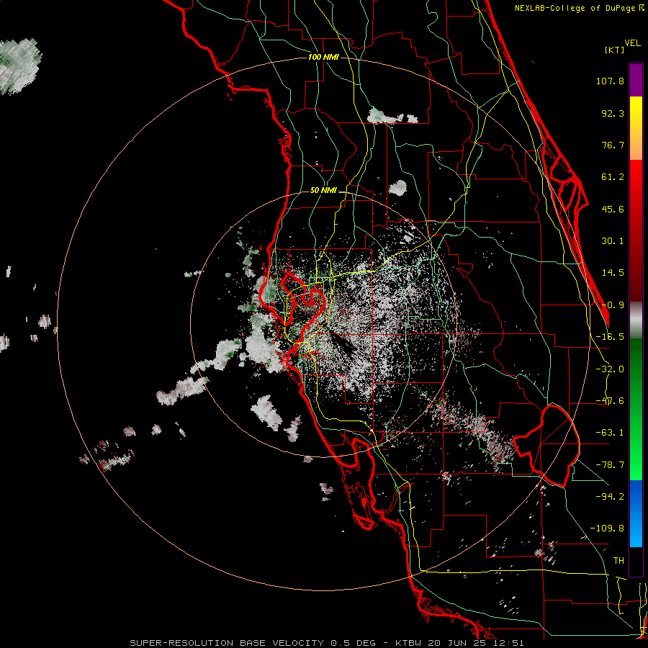Pick the gray near-zero segment of the color bar
648x648 pixels.
[x=636, y=320]
